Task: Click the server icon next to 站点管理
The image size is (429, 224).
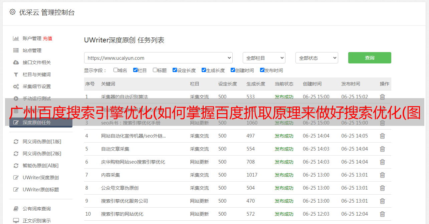Action: pos(16,50)
